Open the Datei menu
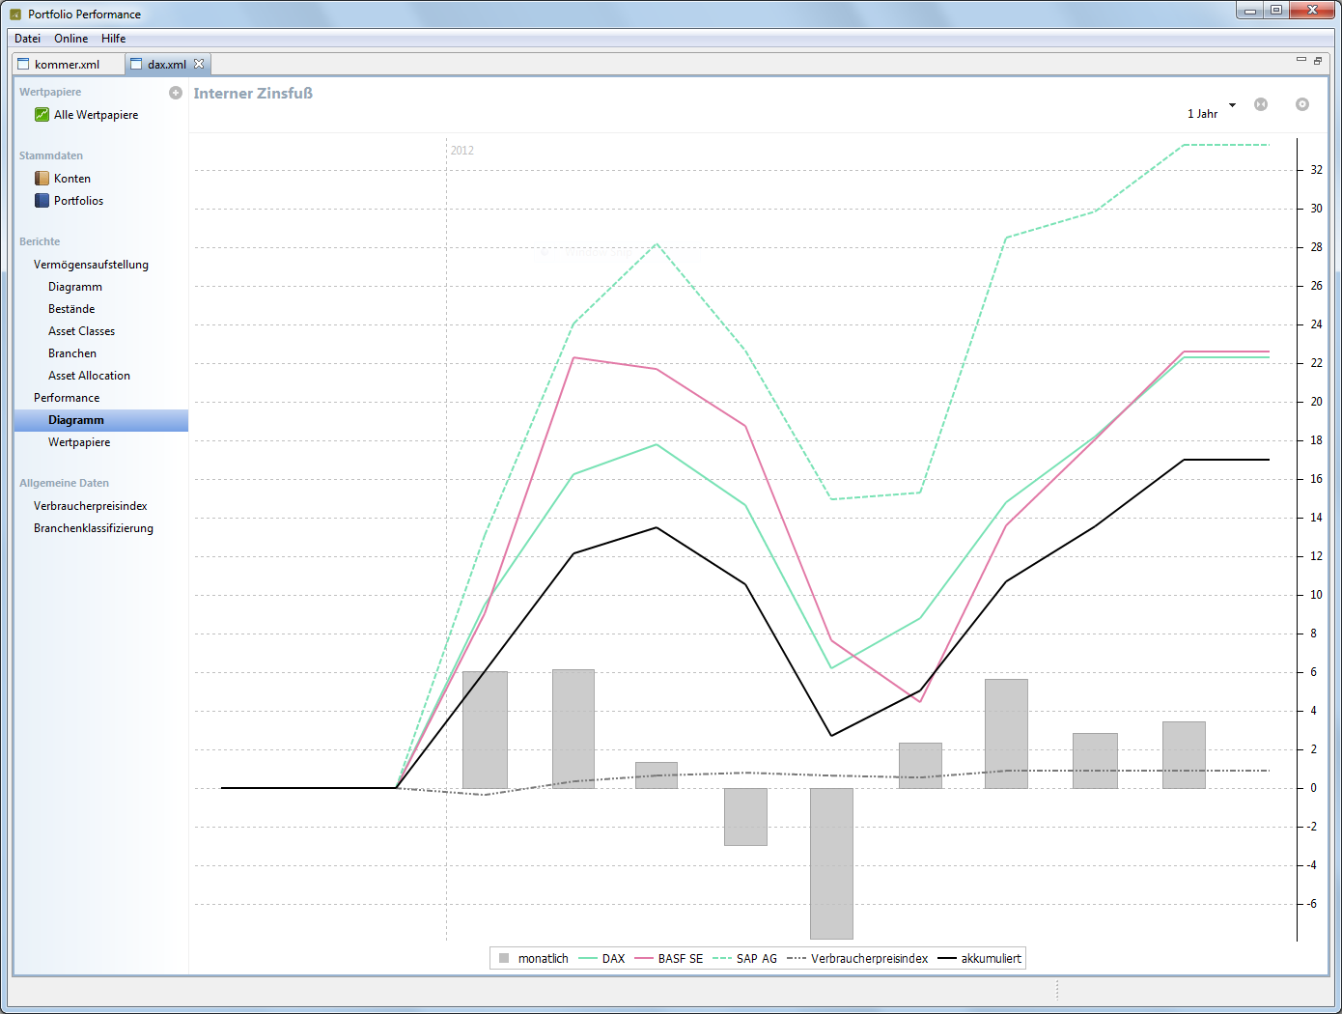The height and width of the screenshot is (1014, 1342). (27, 39)
